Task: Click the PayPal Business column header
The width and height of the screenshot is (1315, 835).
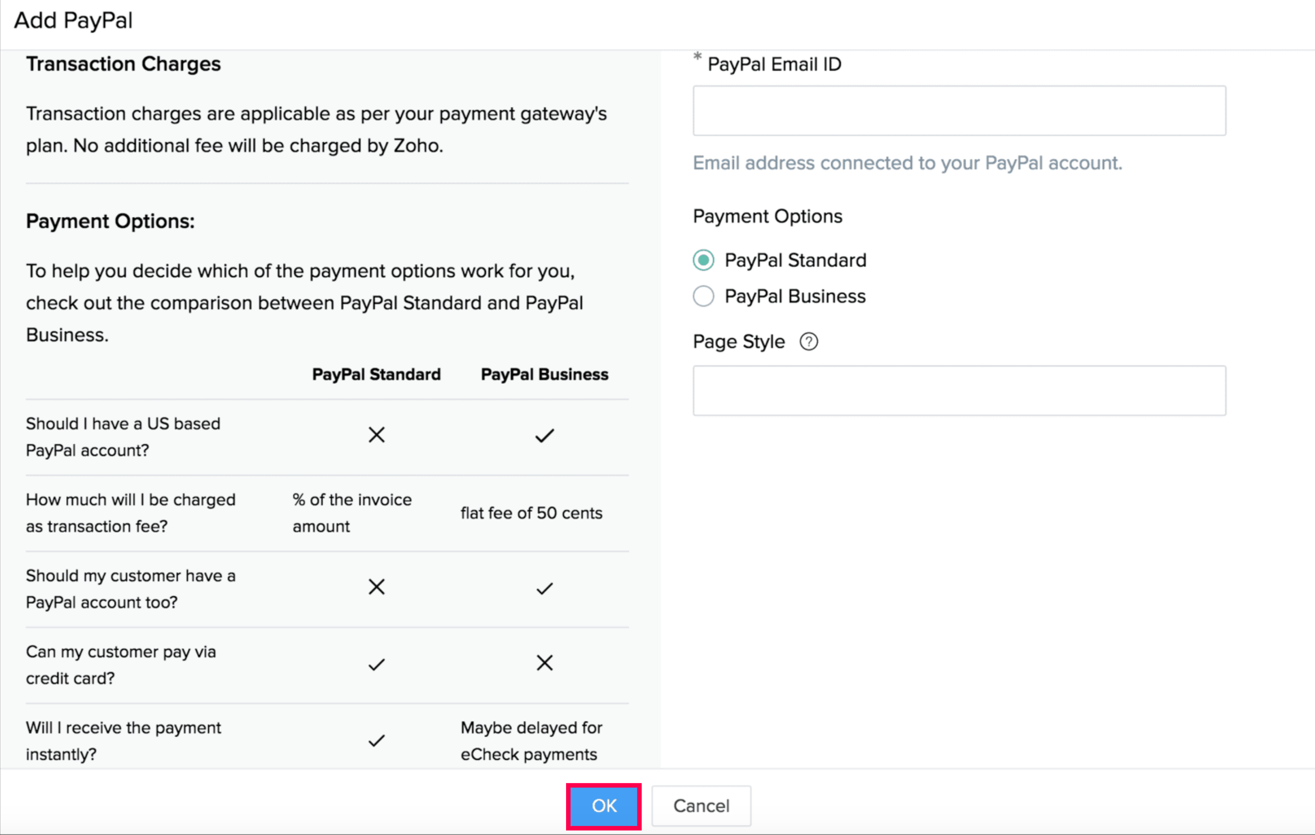Action: (544, 375)
